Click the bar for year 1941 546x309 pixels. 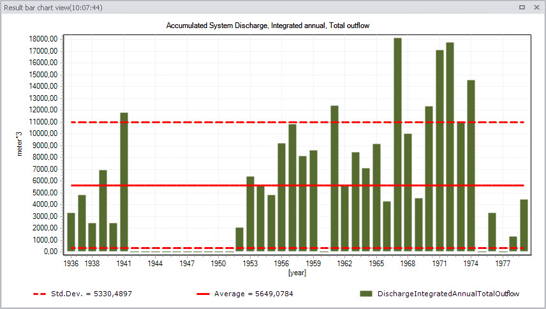click(124, 182)
